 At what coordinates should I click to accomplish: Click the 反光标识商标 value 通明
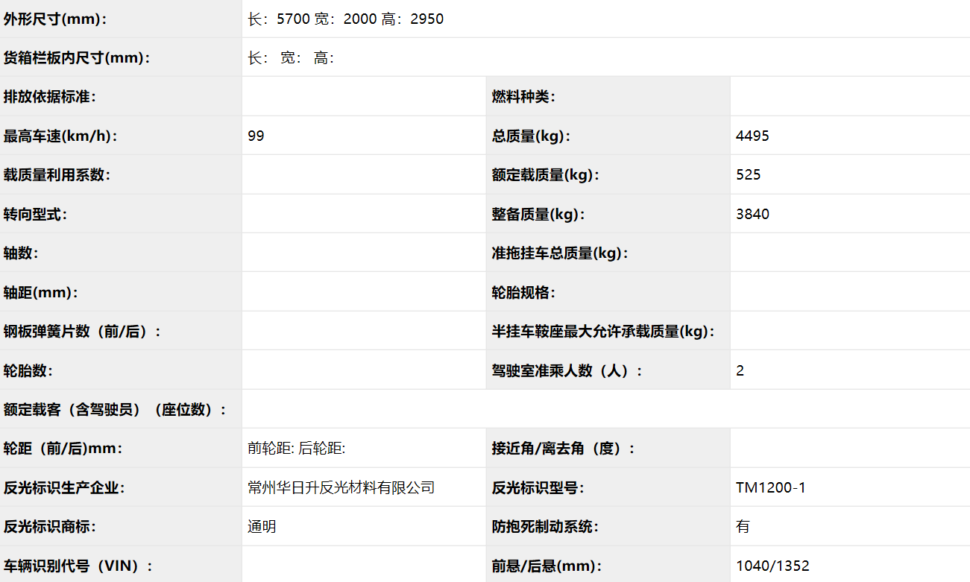pyautogui.click(x=262, y=527)
